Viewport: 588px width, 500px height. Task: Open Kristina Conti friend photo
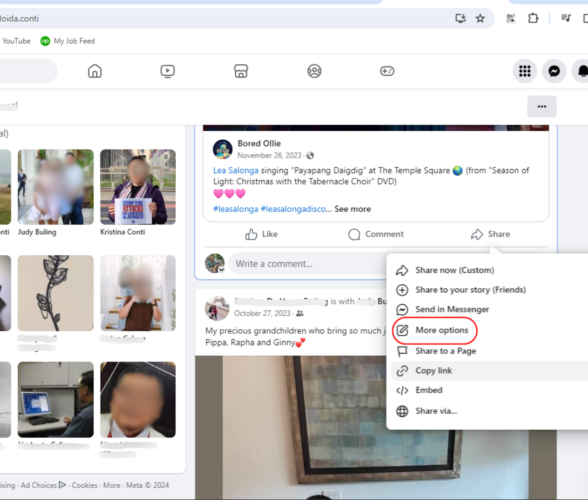pos(138,187)
